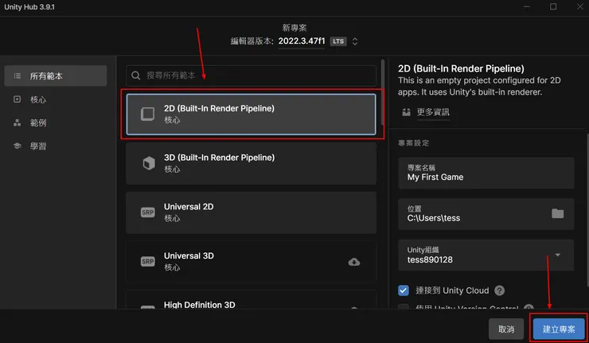Choose the Universal 2D template
This screenshot has height=343, width=589.
(251, 212)
